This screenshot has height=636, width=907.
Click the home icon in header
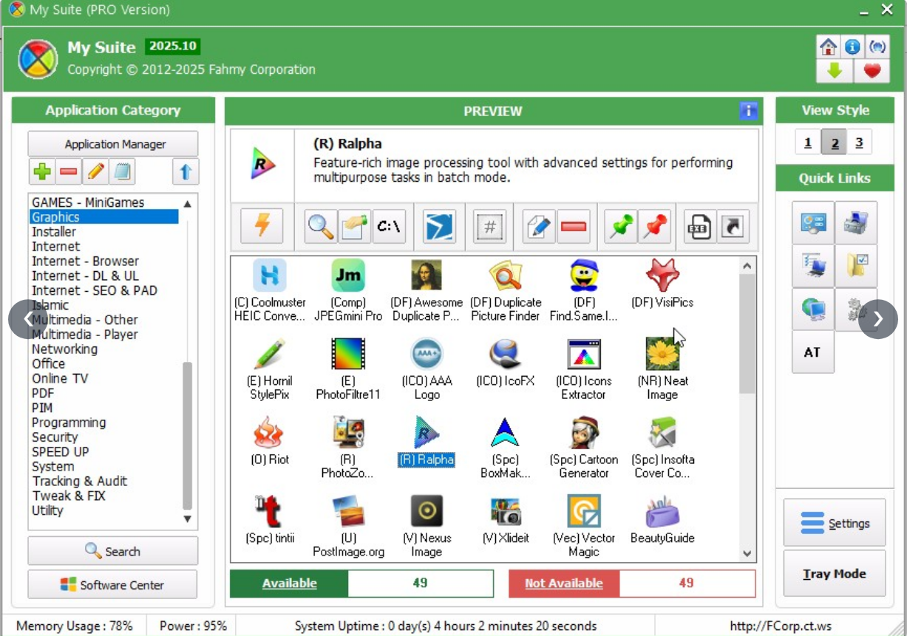tap(829, 47)
